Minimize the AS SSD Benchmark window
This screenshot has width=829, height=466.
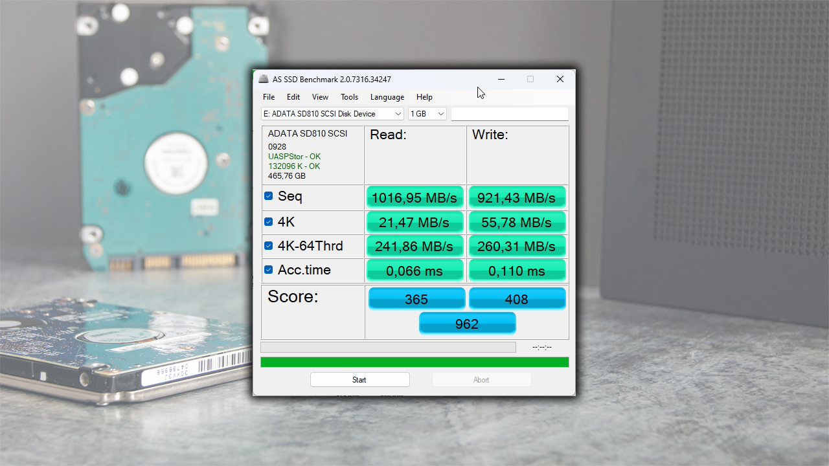click(501, 79)
